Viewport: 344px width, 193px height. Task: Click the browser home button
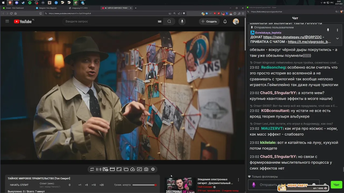point(16,13)
